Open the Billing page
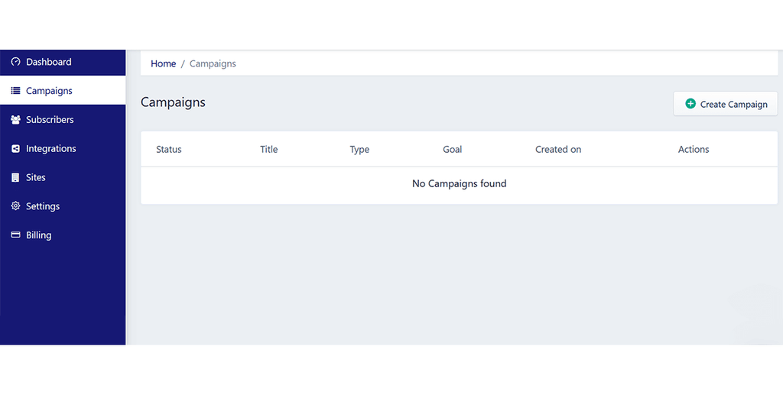Viewport: 783px width, 411px height. coord(63,235)
